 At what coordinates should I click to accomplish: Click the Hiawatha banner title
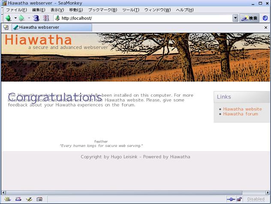[38, 40]
